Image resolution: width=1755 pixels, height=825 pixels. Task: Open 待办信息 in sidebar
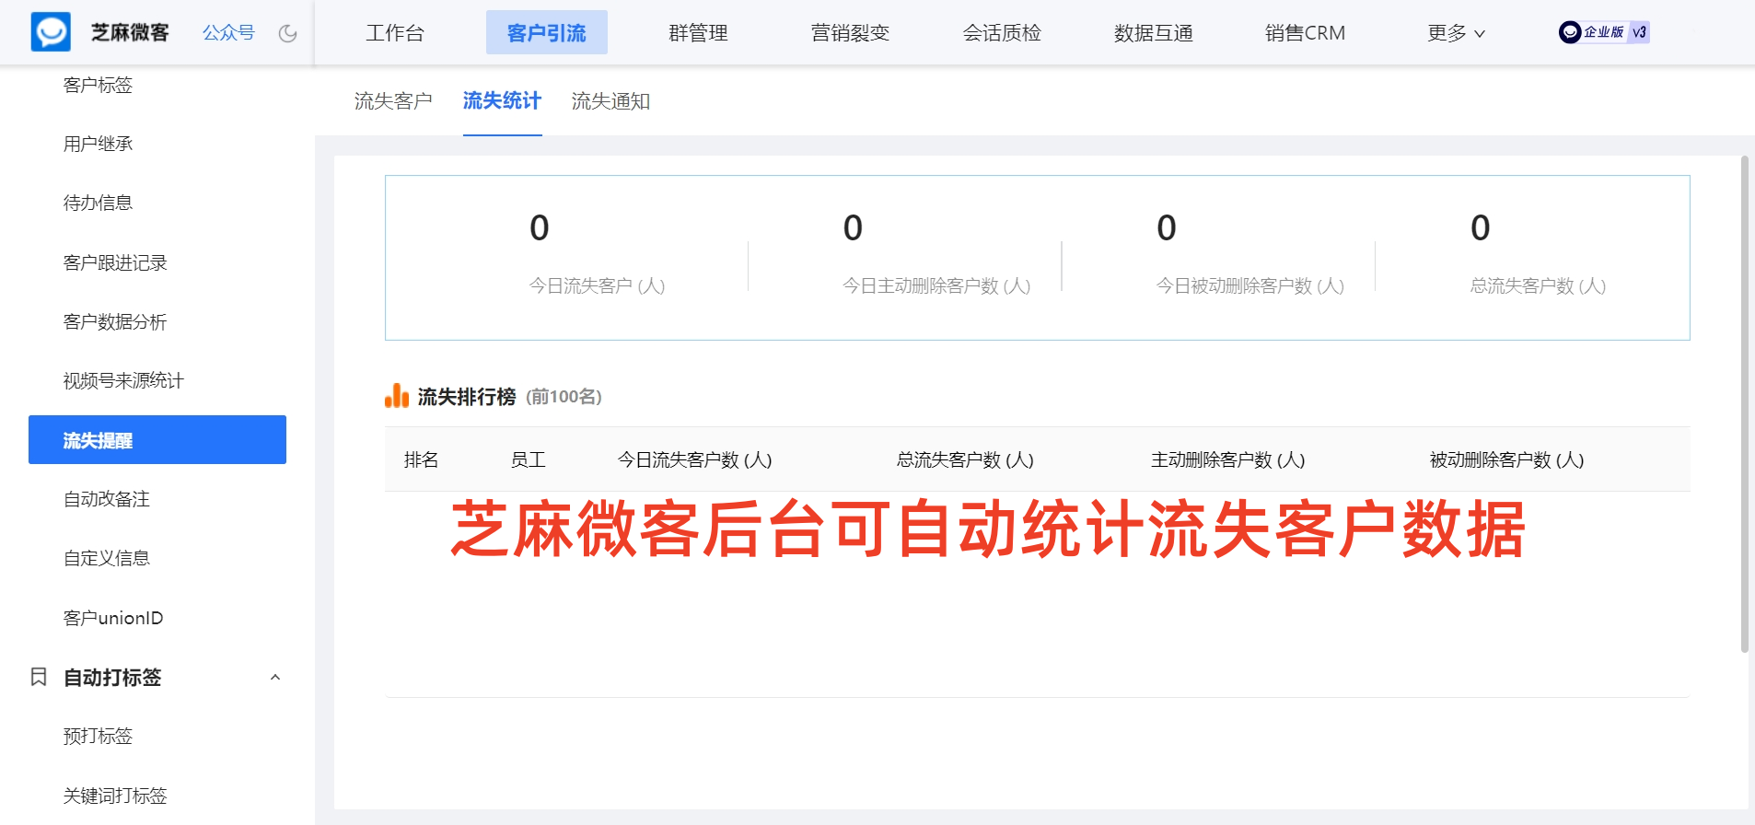[x=98, y=203]
